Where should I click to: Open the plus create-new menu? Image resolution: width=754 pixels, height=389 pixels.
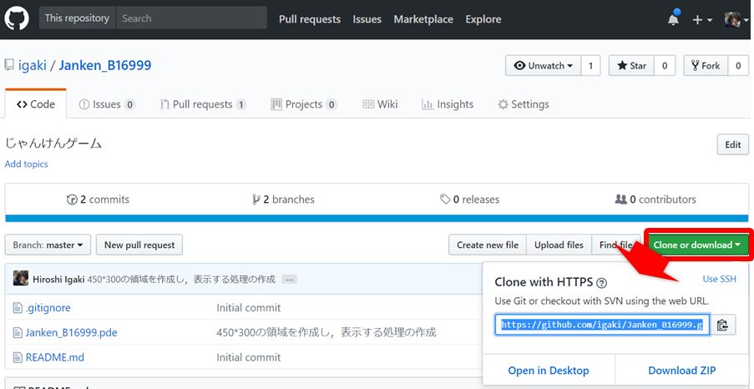pos(702,20)
